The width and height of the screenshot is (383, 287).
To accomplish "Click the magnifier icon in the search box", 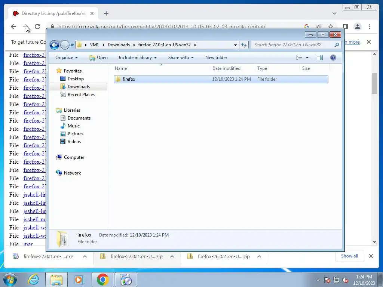I will point(337,45).
